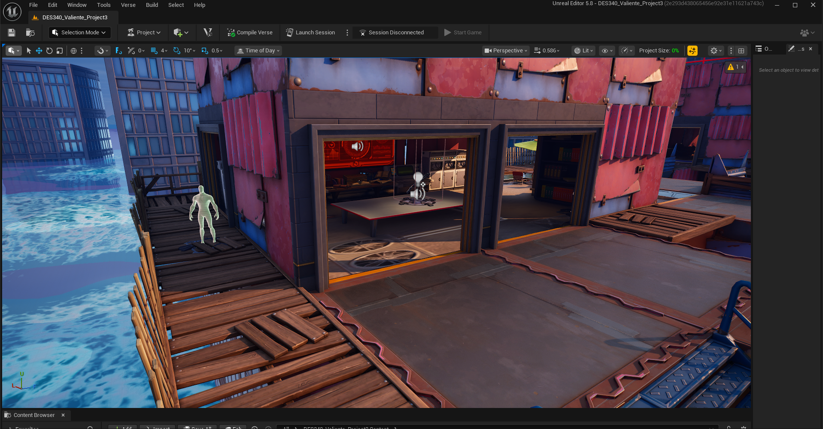Click the Session Disconnected status button
Viewport: 823px width, 429px height.
click(395, 33)
